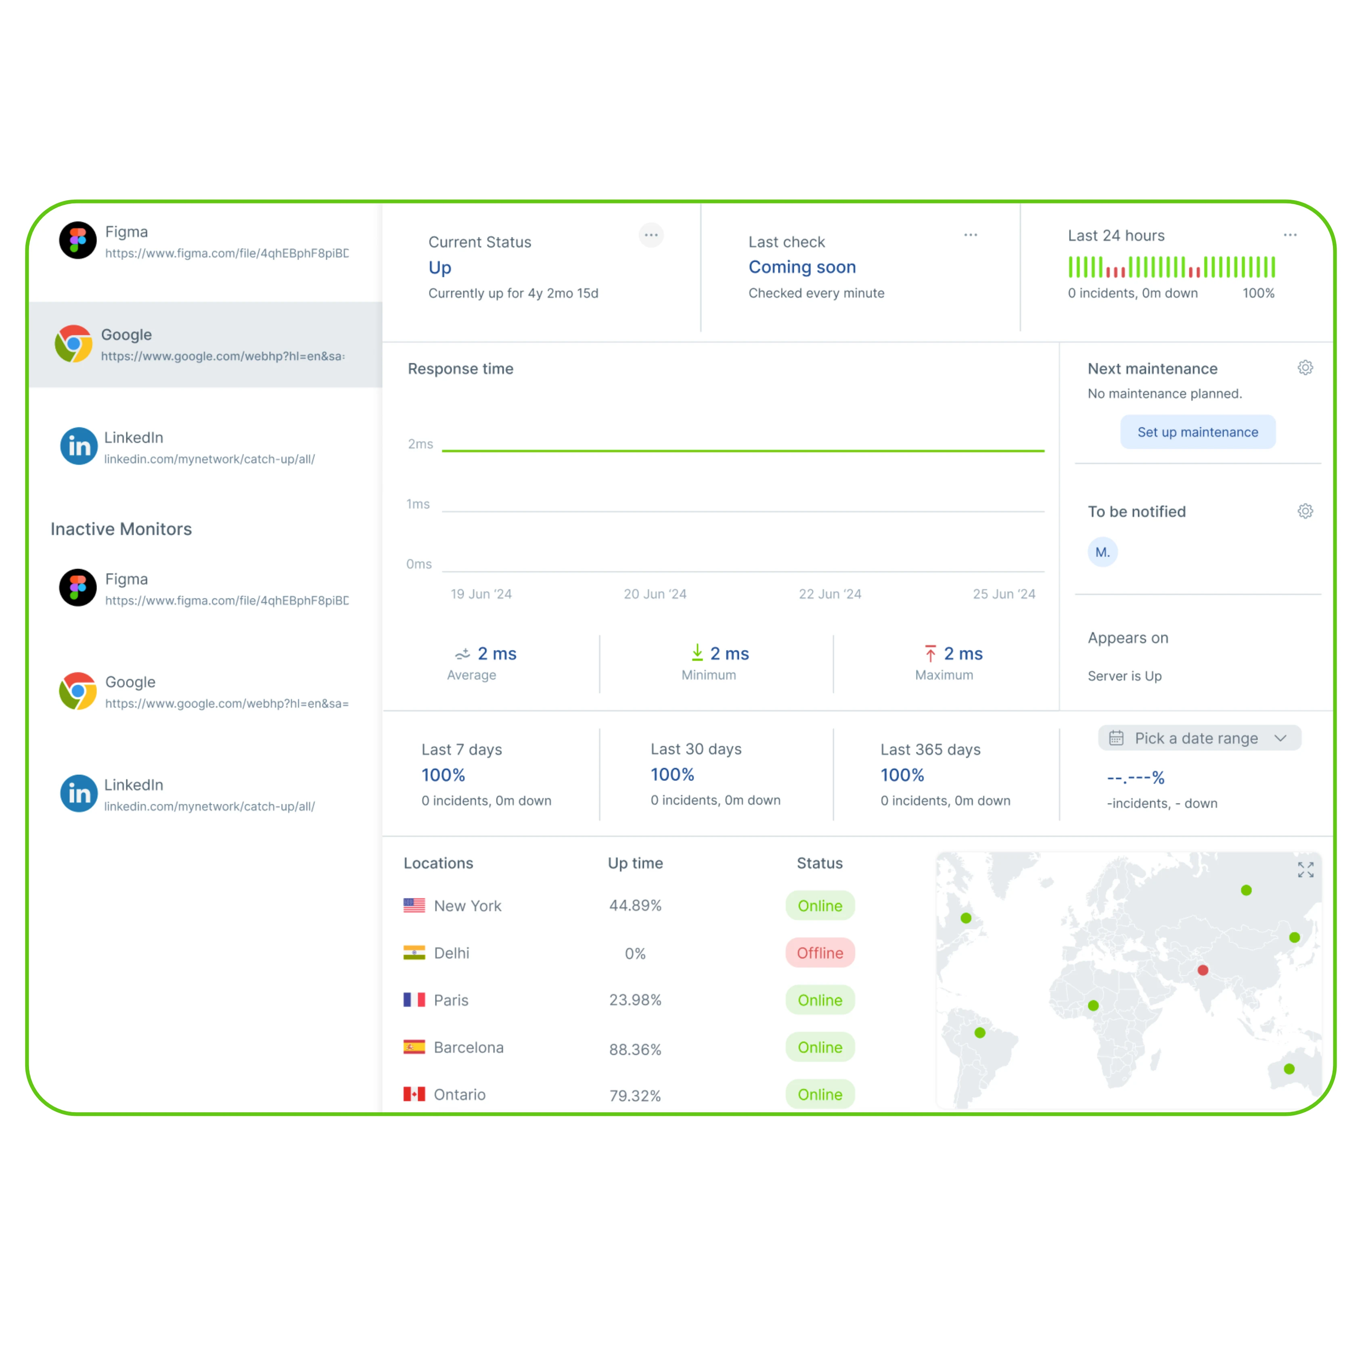The width and height of the screenshot is (1362, 1362).
Task: Click the Set up maintenance button
Action: pos(1197,431)
